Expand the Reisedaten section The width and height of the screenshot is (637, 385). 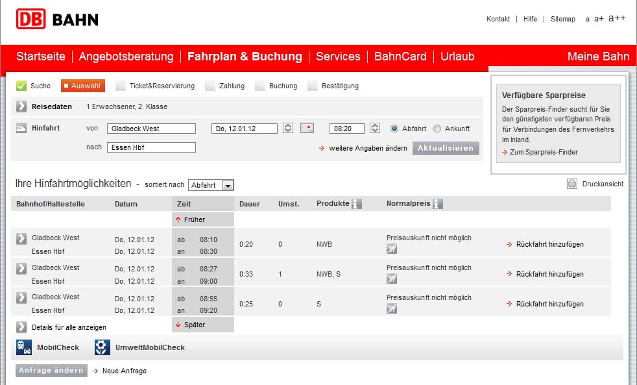[x=21, y=106]
